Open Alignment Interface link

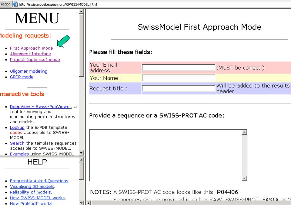(x=30, y=54)
